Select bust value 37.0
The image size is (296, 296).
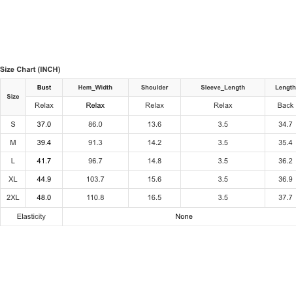pyautogui.click(x=44, y=124)
